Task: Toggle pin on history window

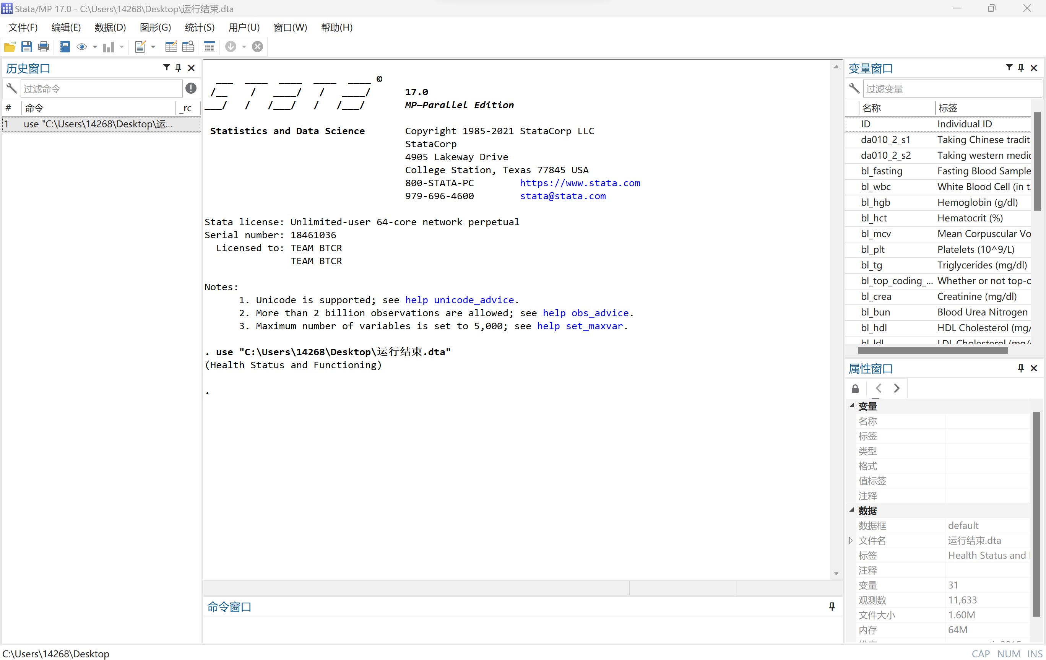Action: (178, 68)
